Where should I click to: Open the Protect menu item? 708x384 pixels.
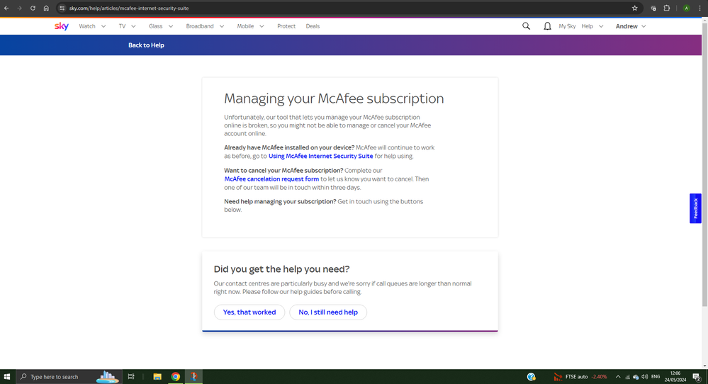click(x=286, y=26)
